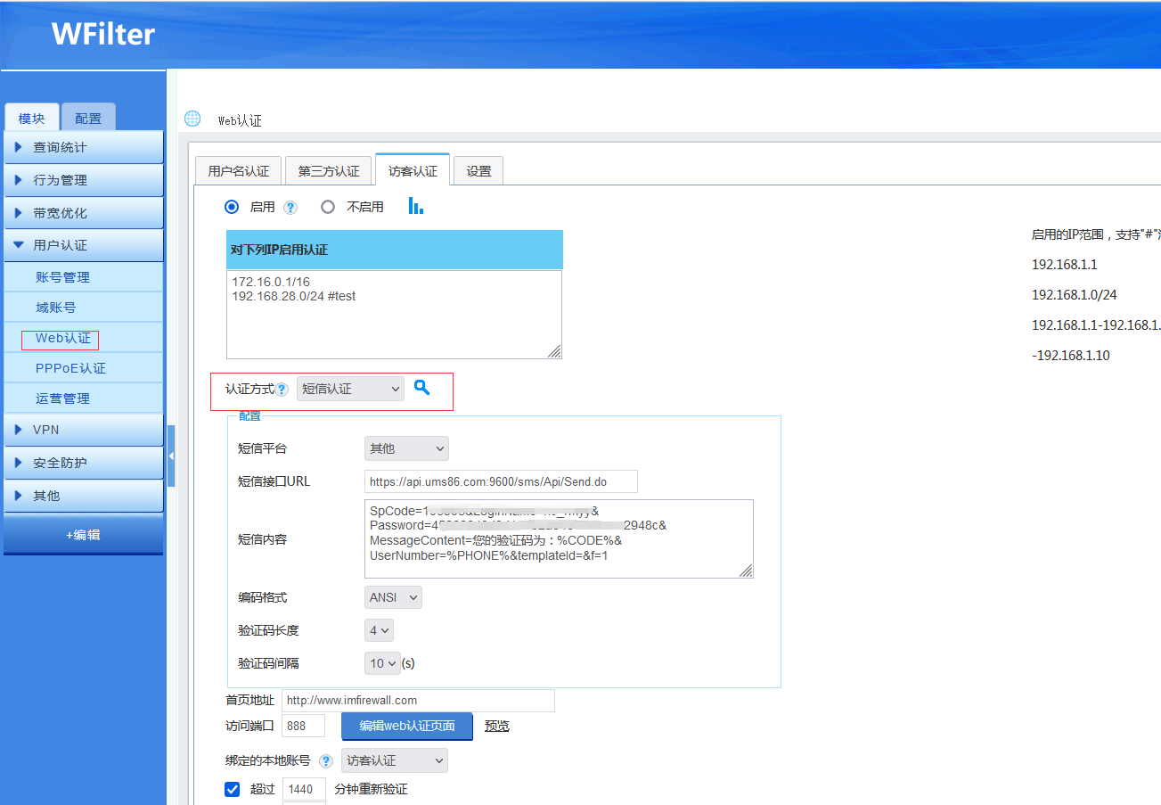Viewport: 1161px width, 805px height.
Task: Select the 不启用 radio button
Action: (x=328, y=207)
